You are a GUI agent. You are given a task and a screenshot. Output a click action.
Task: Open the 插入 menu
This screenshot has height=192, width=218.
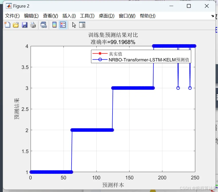69,16
